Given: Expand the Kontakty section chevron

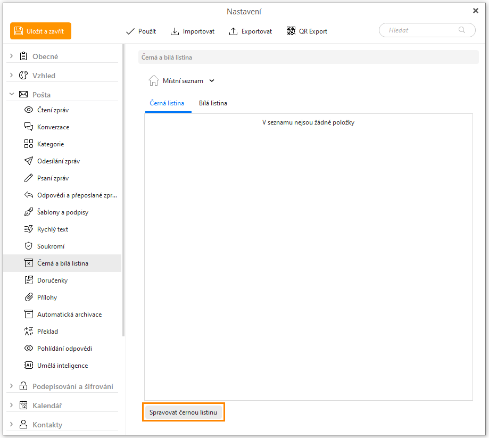Looking at the screenshot, I should (12, 424).
